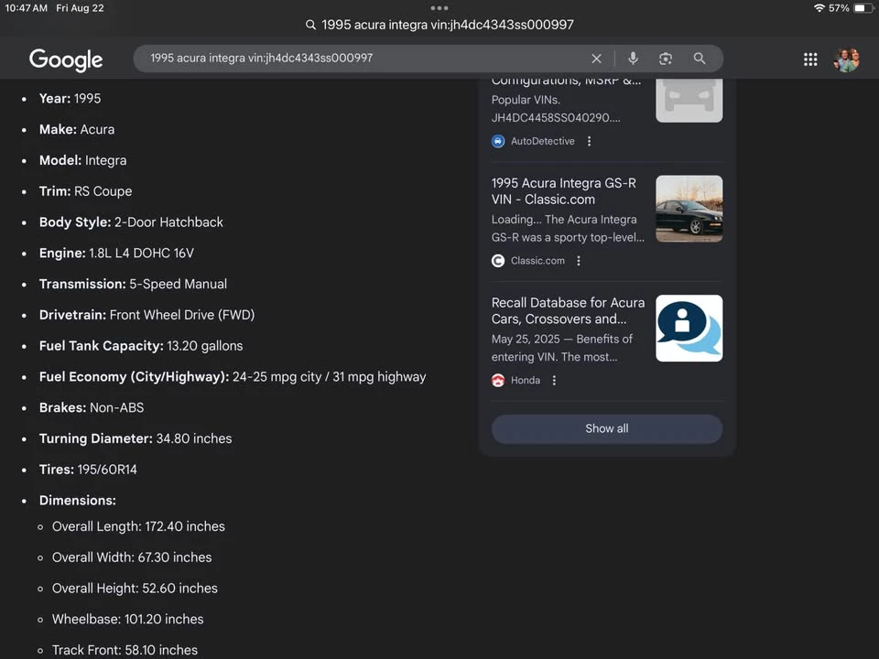Select the 'Year: 1995' line

[71, 99]
